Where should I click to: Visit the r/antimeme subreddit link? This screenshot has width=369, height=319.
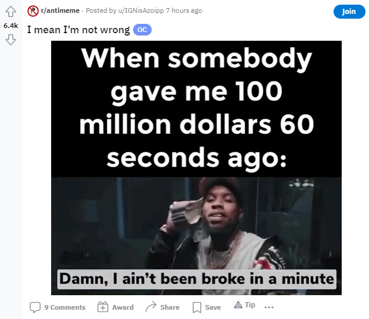click(60, 10)
